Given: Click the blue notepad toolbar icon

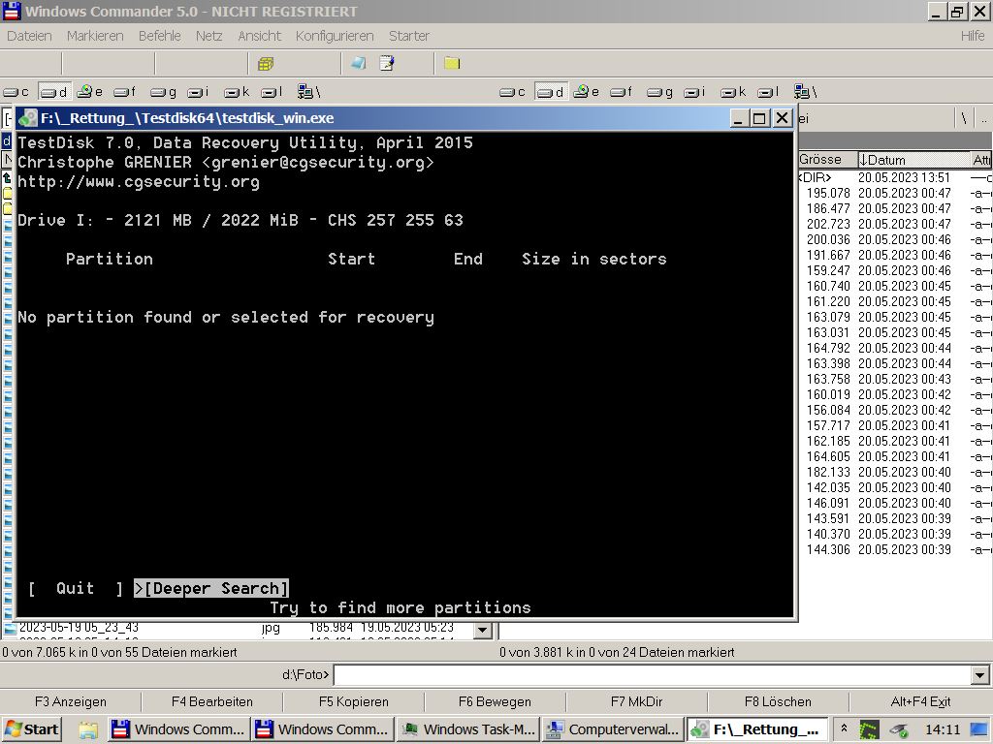Looking at the screenshot, I should 359,63.
